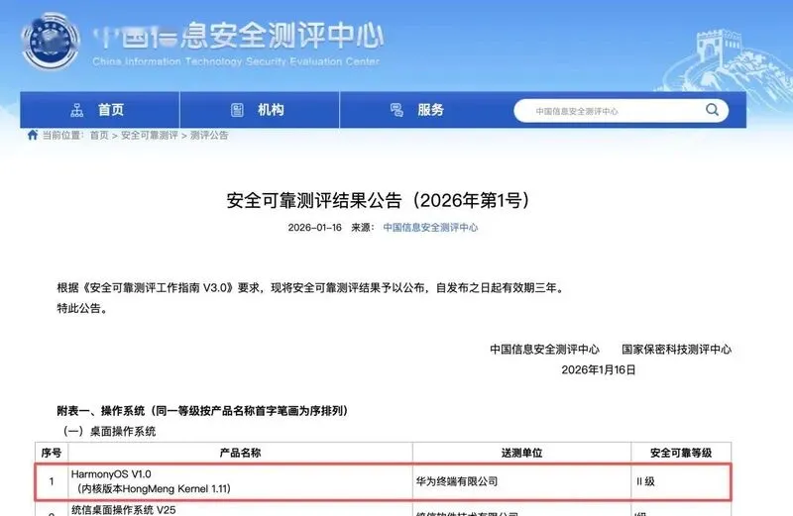Screen dimensions: 793x516
Task: Open the 服务 navigation tab
Action: pos(419,110)
